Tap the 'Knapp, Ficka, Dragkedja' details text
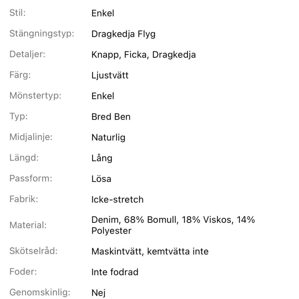 pyautogui.click(x=144, y=54)
